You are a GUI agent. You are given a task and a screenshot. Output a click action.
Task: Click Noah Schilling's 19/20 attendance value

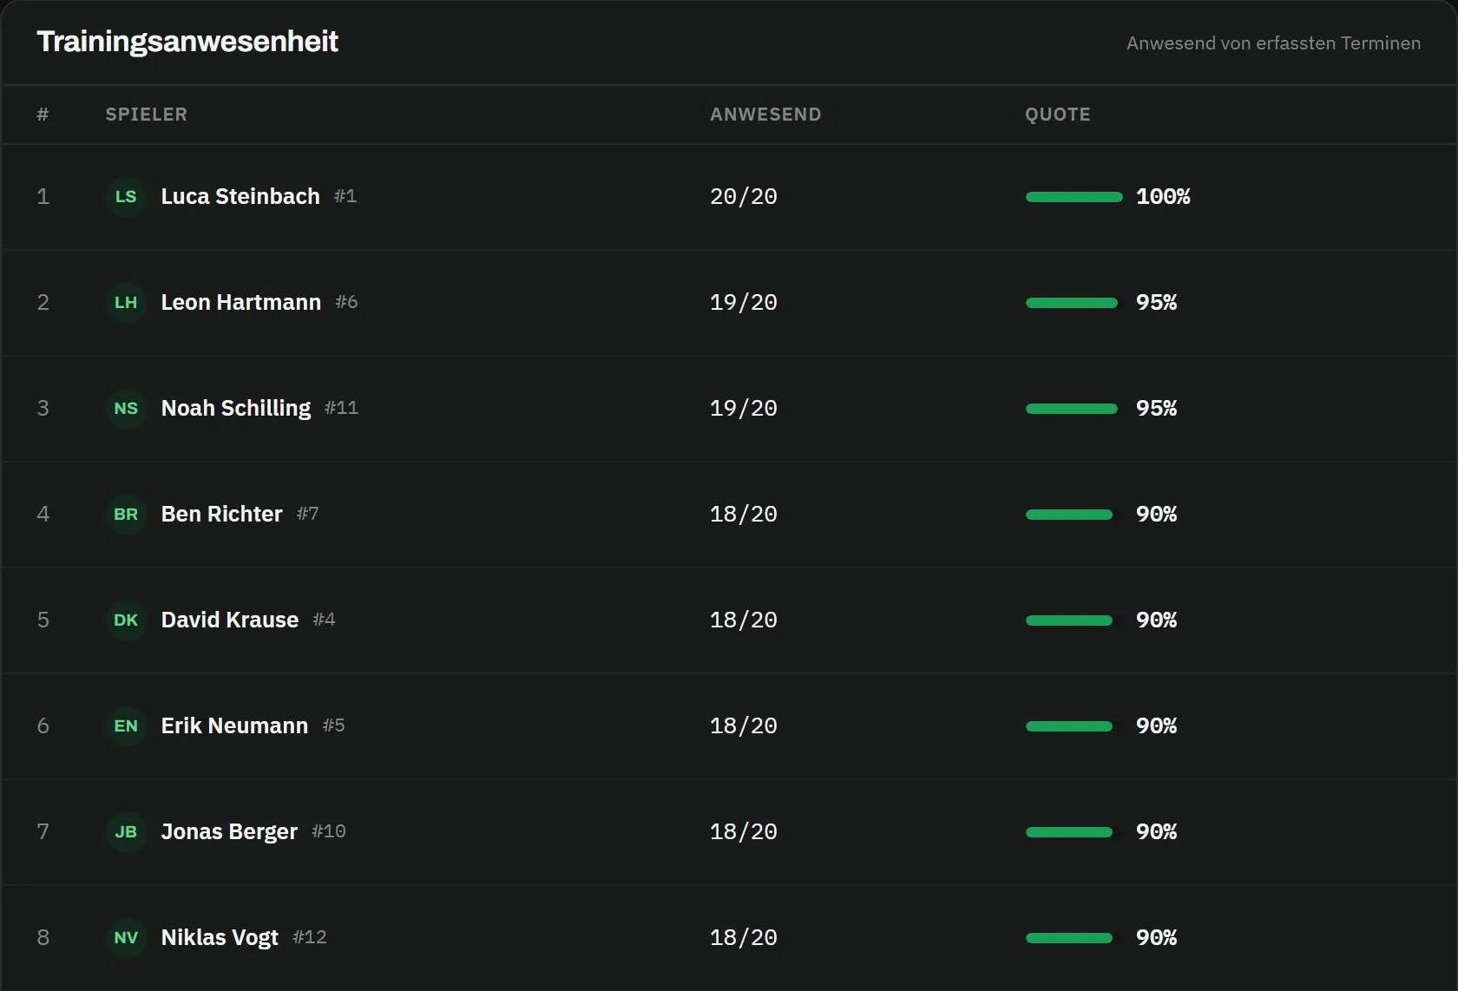pos(744,409)
